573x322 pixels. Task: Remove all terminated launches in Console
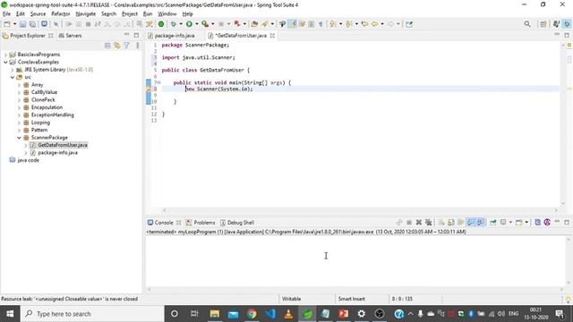click(x=428, y=223)
